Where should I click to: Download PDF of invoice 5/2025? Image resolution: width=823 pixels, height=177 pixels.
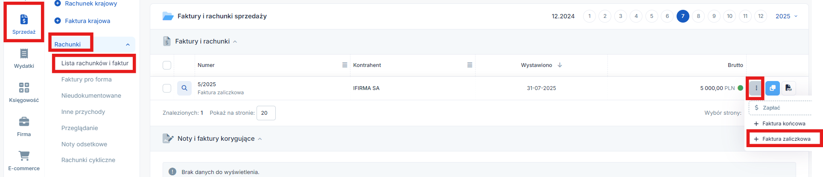[x=788, y=88]
